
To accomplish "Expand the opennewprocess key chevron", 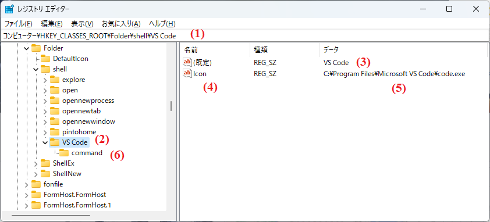I will coord(45,101).
